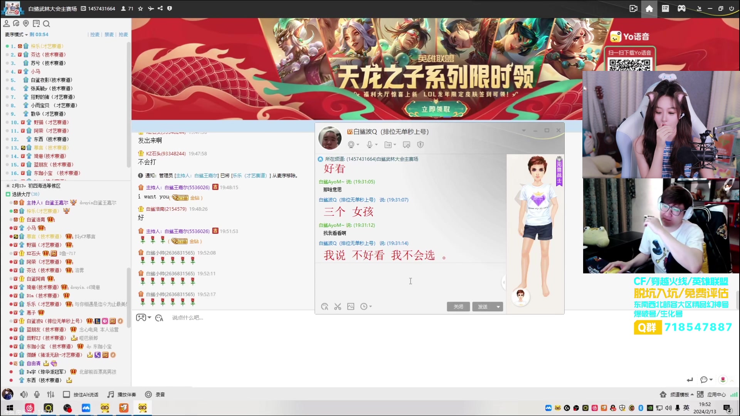Click the mic queue list scrollbar

(129, 104)
